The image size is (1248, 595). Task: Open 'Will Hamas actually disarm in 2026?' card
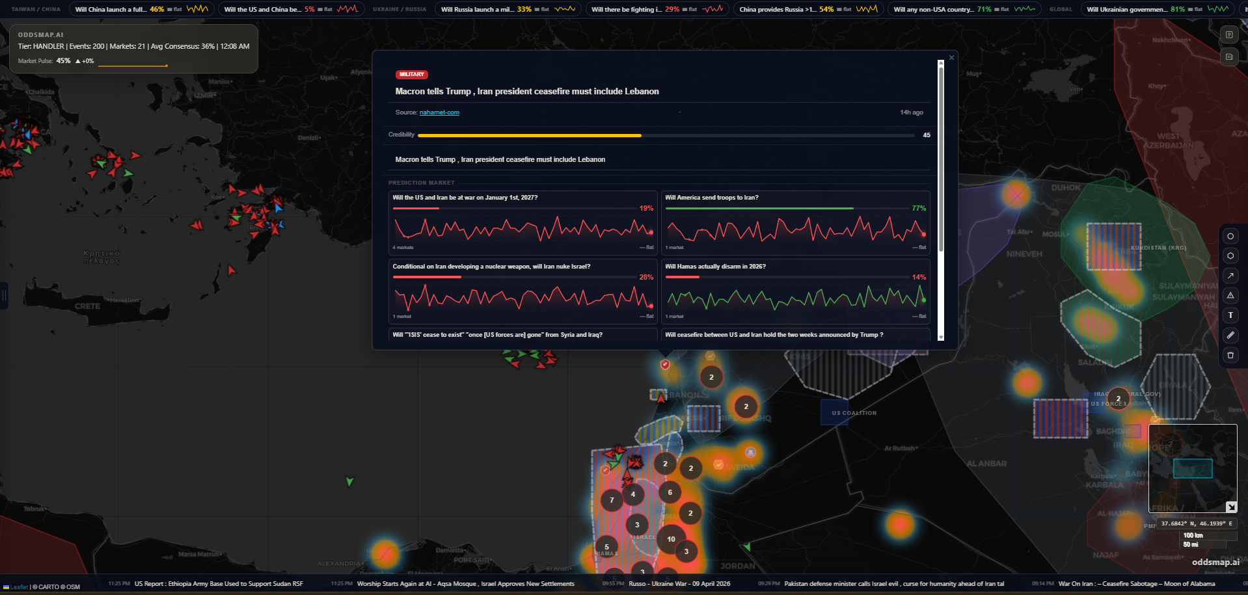(x=795, y=291)
